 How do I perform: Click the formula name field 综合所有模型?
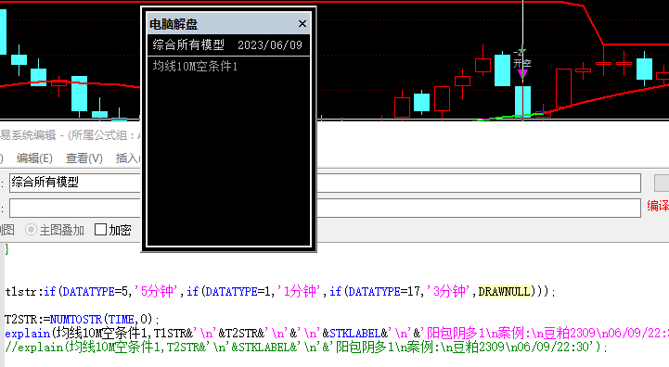pos(325,183)
